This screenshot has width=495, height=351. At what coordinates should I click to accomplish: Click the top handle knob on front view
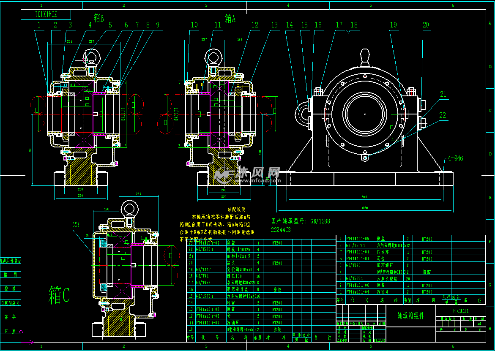(364, 57)
